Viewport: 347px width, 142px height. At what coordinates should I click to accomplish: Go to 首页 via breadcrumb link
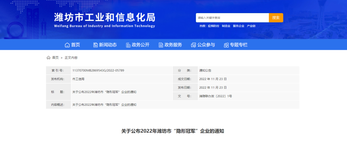pyautogui.click(x=55, y=58)
